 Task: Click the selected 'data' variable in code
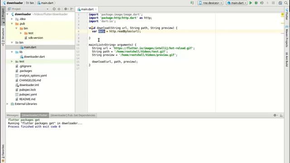[101, 31]
